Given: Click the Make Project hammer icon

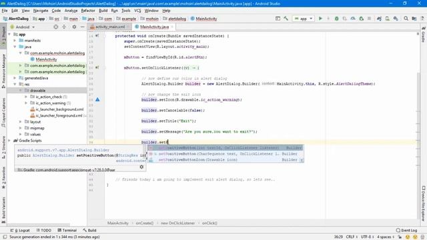Looking at the screenshot, I should pyautogui.click(x=286, y=19).
